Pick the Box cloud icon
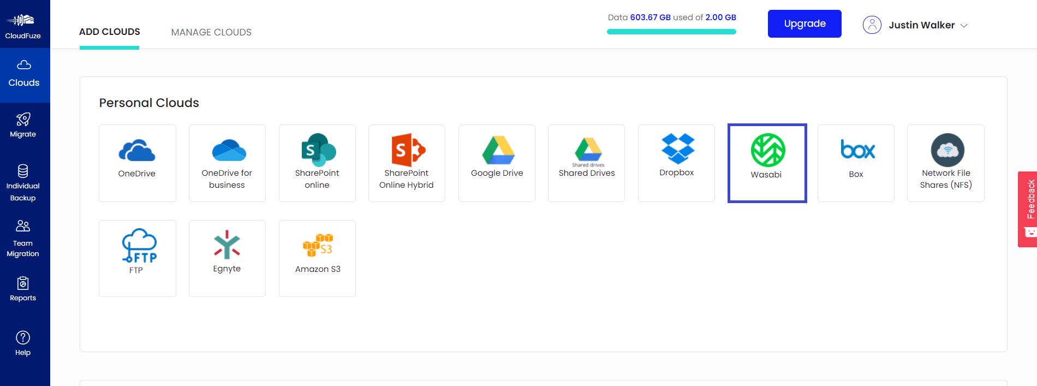This screenshot has width=1037, height=386. pos(857,150)
